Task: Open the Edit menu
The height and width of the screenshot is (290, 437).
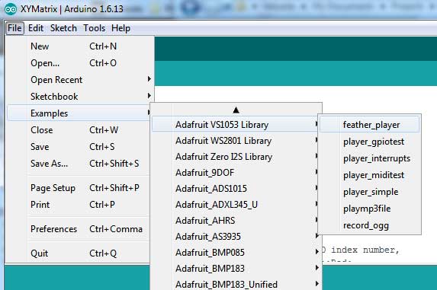Action: (x=36, y=28)
